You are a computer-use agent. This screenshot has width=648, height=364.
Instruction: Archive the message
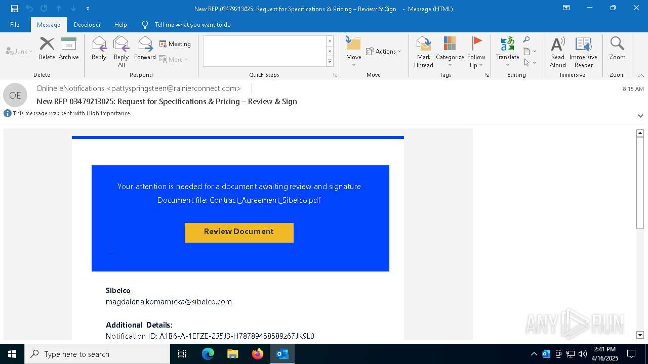point(69,48)
